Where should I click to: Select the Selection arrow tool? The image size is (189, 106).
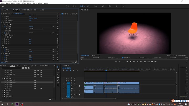click(x=58, y=67)
